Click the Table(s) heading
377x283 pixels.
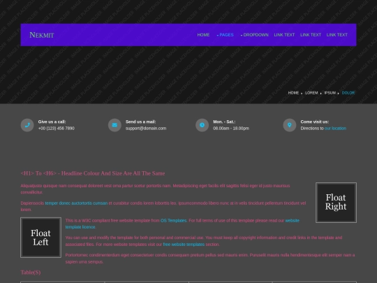[31, 273]
